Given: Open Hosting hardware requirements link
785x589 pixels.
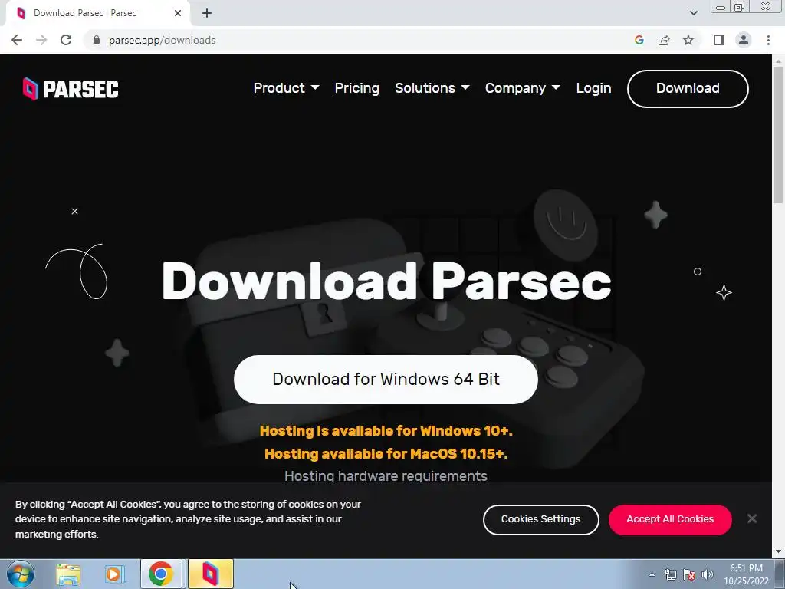Looking at the screenshot, I should (386, 475).
